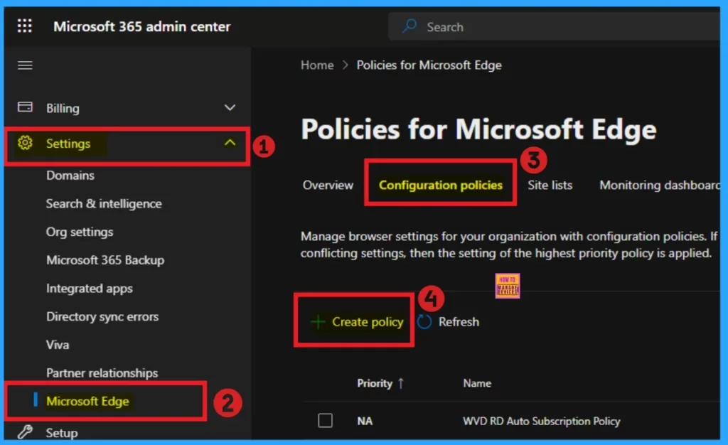Open Directory sync errors
This screenshot has width=728, height=445.
point(102,316)
